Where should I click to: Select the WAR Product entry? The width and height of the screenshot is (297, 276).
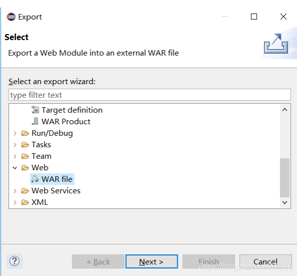[x=66, y=122]
